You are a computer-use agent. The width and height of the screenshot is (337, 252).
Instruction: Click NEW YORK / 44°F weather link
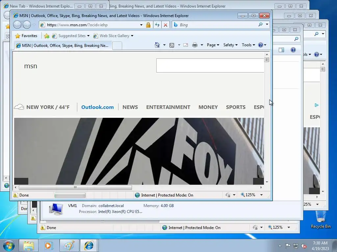pyautogui.click(x=48, y=107)
